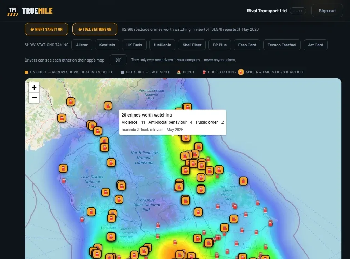The image size is (350, 259).
Task: Select the amber HGV fuel station legend icon
Action: click(x=241, y=72)
